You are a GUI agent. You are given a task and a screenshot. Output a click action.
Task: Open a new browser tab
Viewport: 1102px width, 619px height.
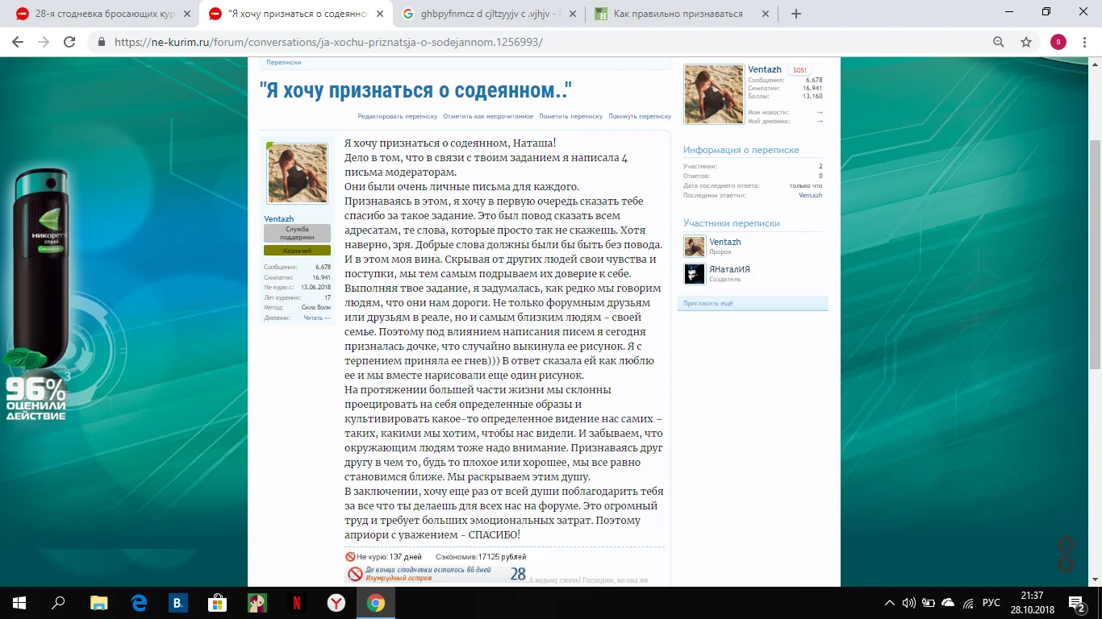[x=796, y=14]
